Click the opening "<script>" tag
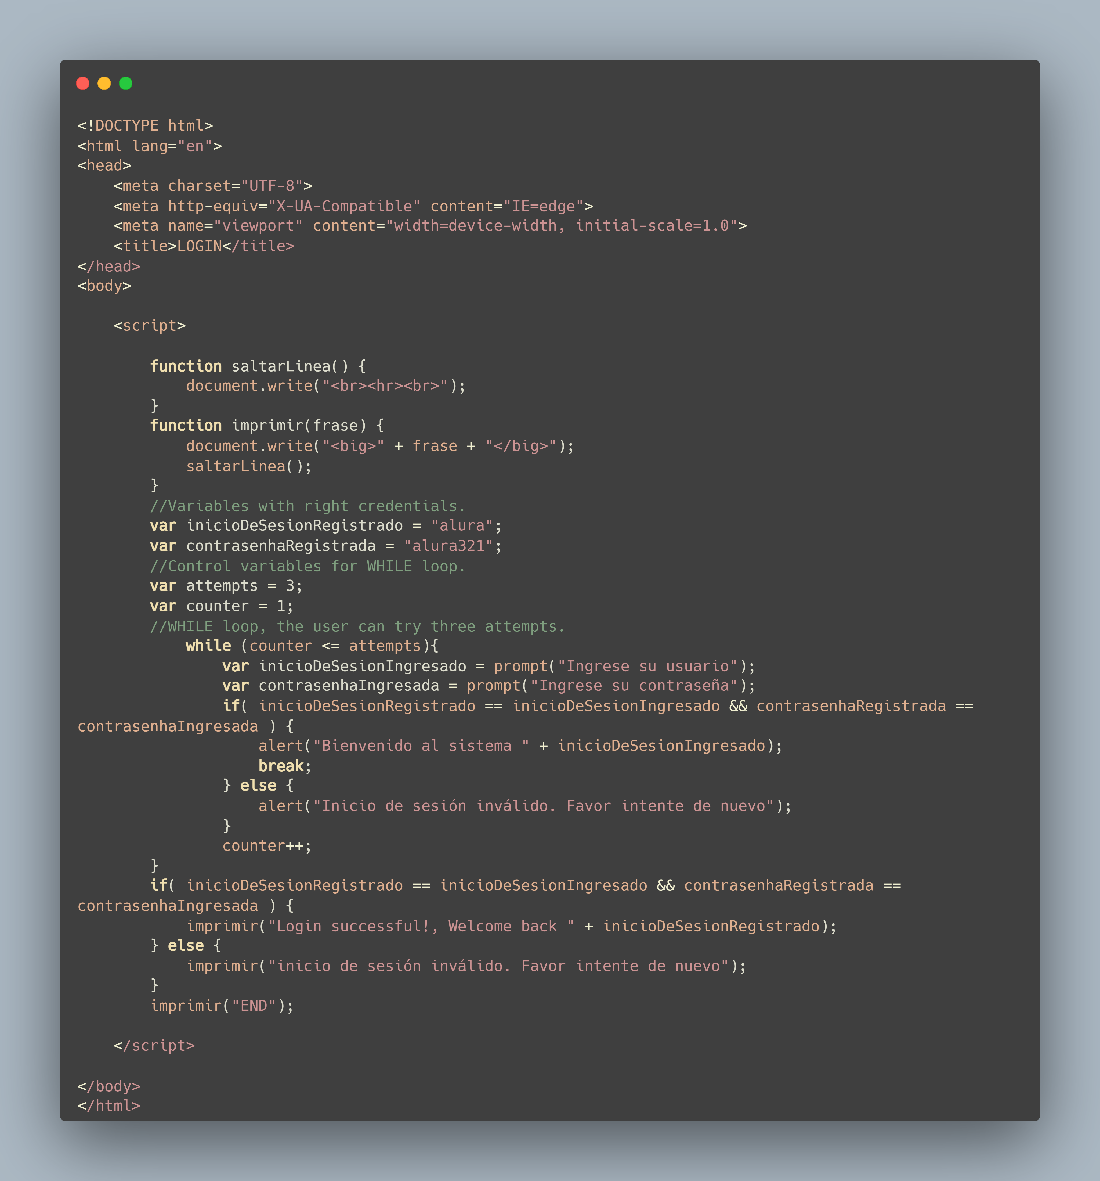Image resolution: width=1100 pixels, height=1181 pixels. (150, 326)
